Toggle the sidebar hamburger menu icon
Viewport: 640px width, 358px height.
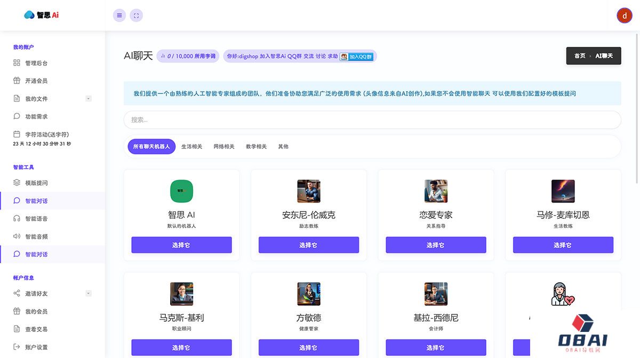pos(119,15)
